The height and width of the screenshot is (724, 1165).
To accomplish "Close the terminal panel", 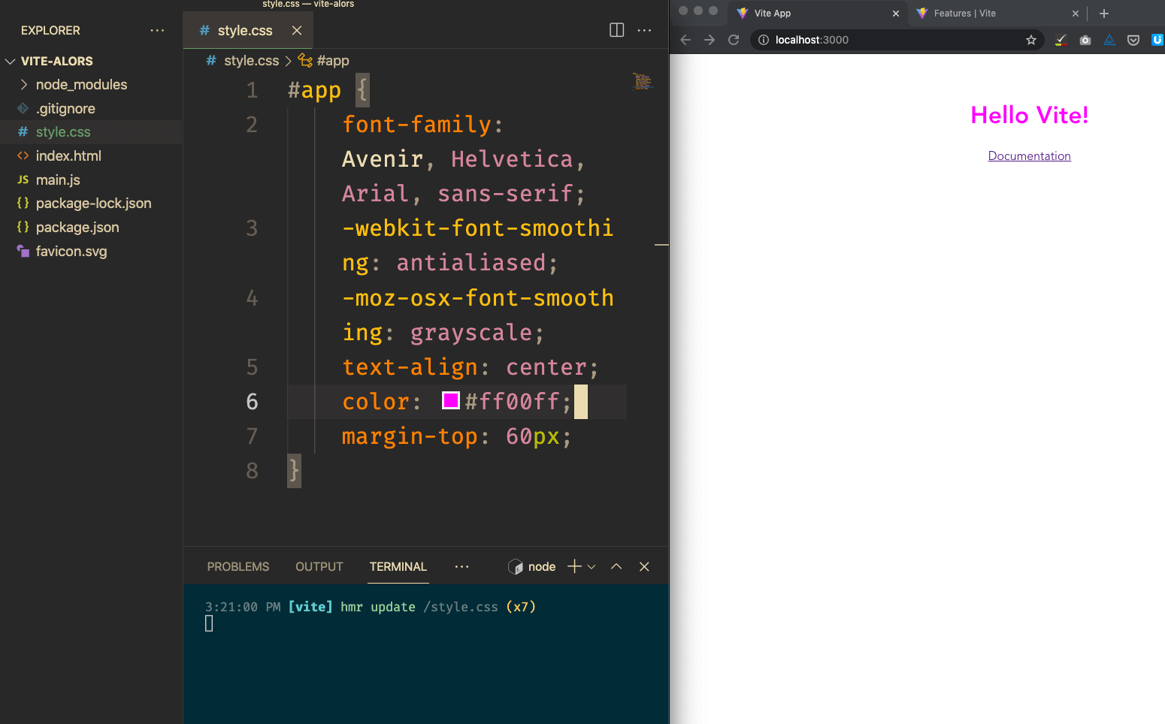I will [x=644, y=566].
